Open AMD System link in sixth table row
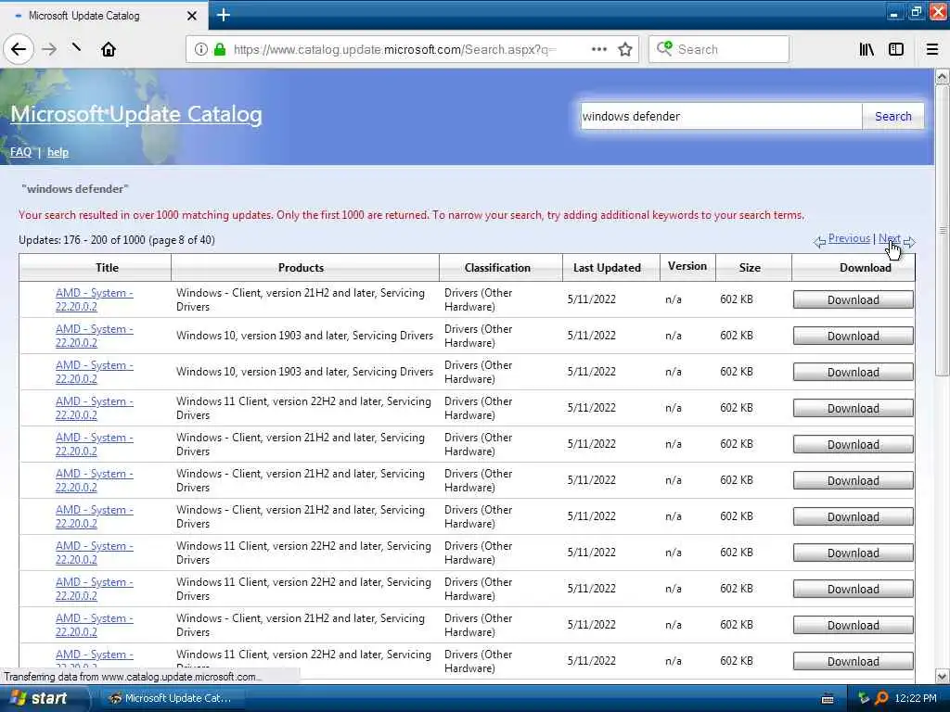Image resolution: width=950 pixels, height=712 pixels. pyautogui.click(x=95, y=480)
